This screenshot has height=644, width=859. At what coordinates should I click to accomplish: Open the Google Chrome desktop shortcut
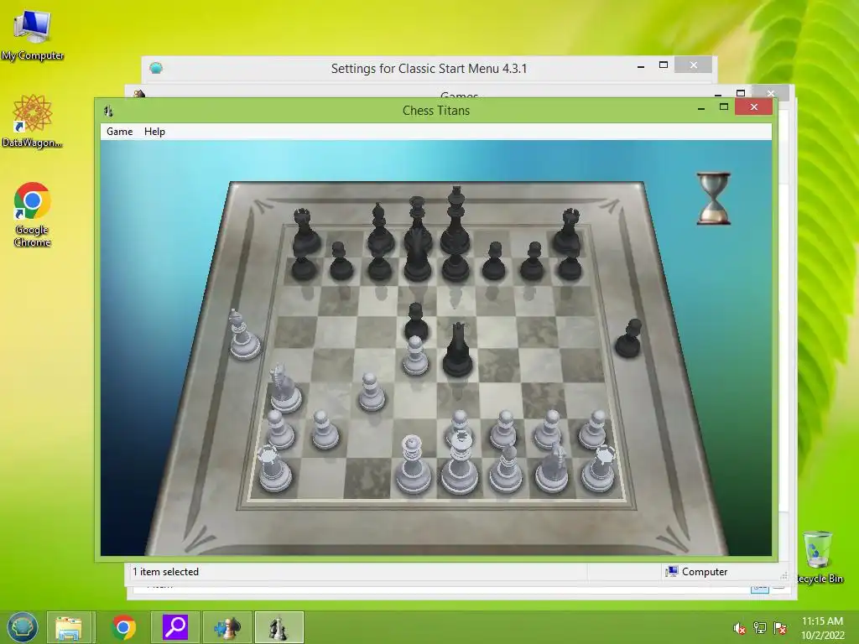coord(33,215)
